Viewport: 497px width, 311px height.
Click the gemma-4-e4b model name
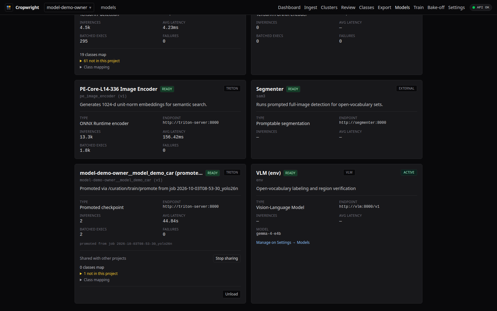coord(268,234)
